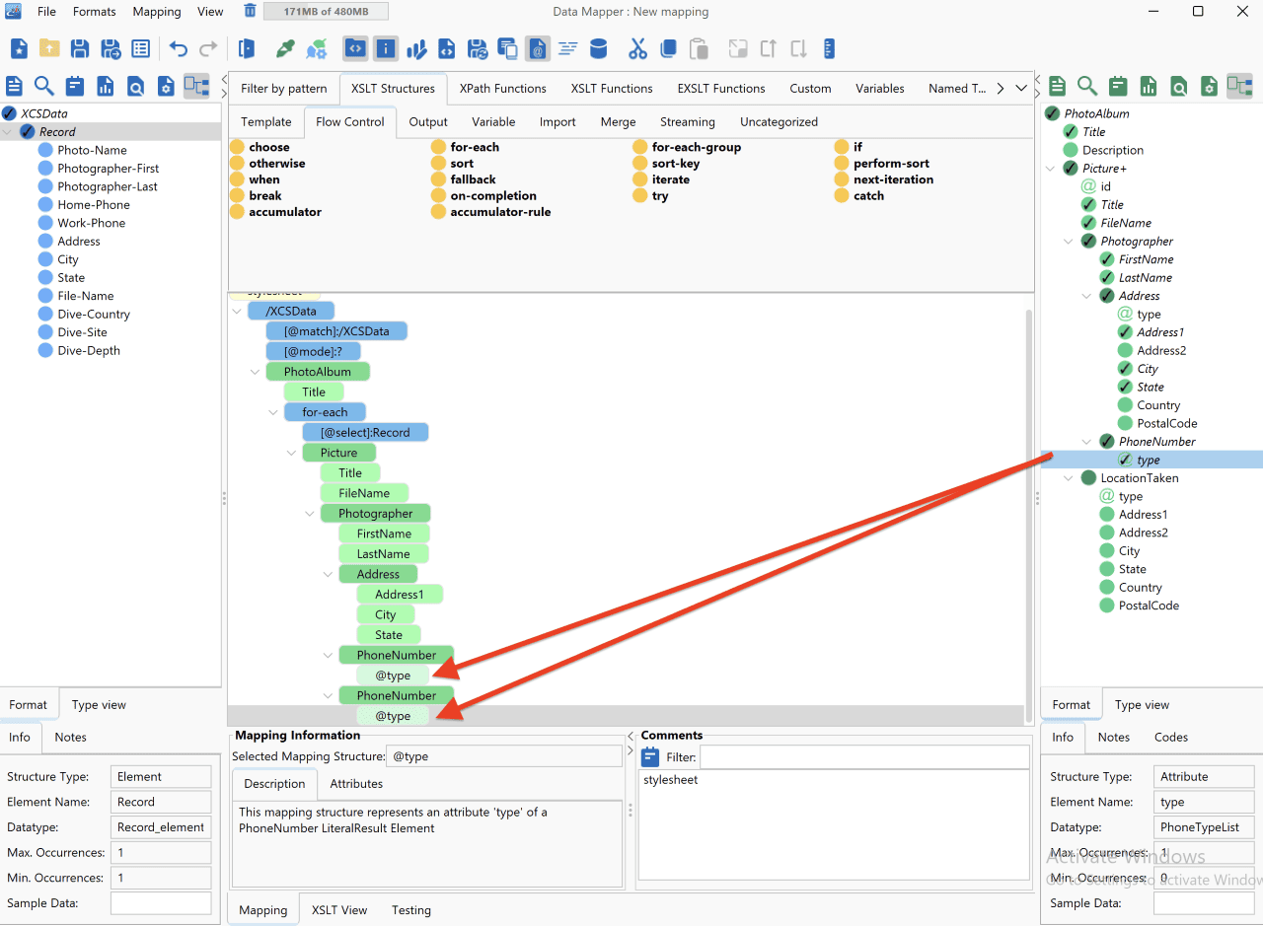Open the Codes tab in right panel
This screenshot has width=1263, height=926.
click(1171, 737)
